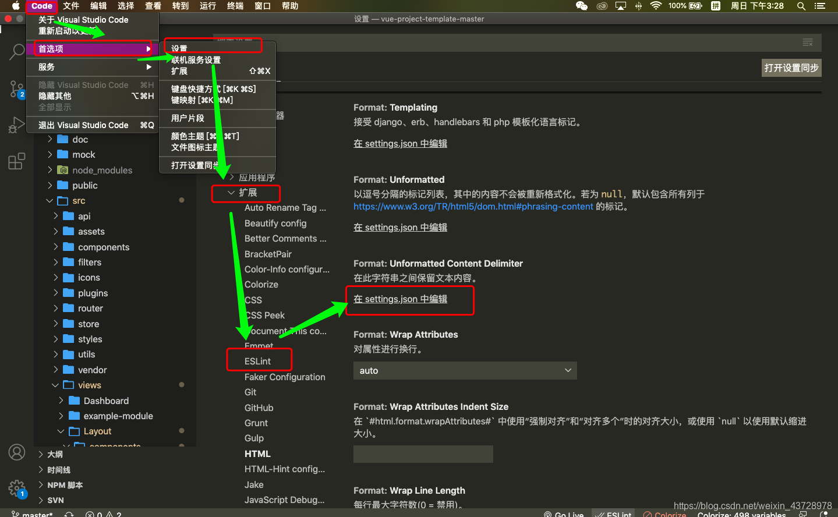Open the 终端 menu in menu bar

pos(235,6)
